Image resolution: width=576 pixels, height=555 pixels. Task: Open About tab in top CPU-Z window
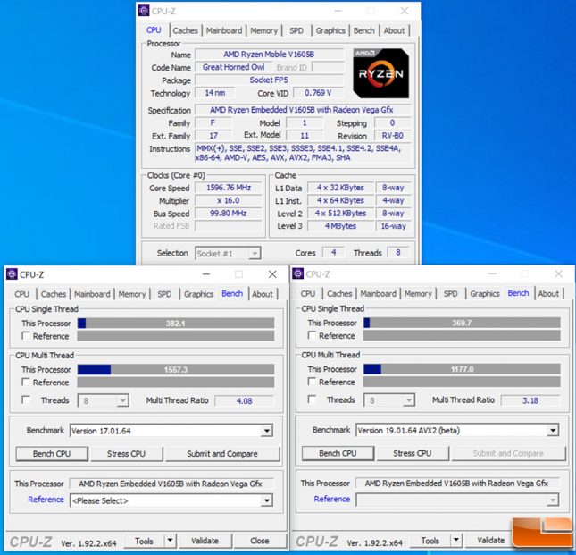coord(394,30)
